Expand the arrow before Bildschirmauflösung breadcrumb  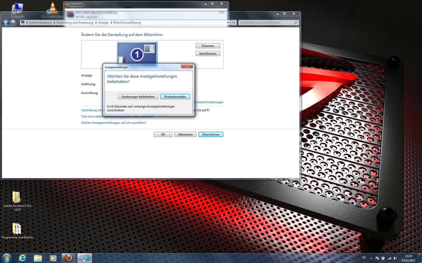coord(111,23)
